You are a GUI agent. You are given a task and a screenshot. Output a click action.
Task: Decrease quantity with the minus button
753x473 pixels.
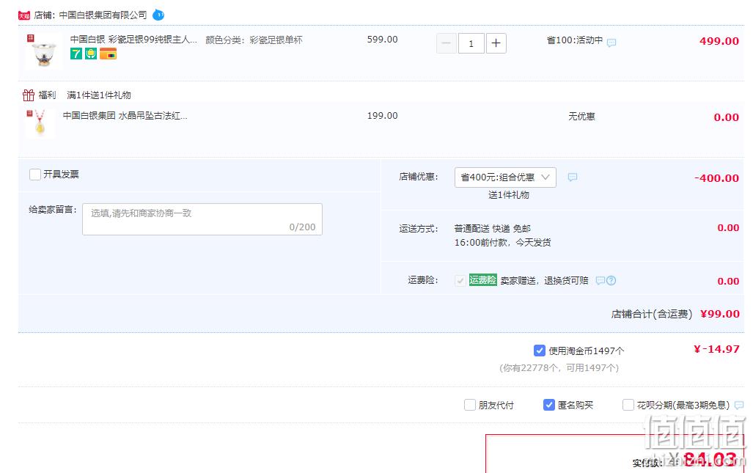point(446,43)
